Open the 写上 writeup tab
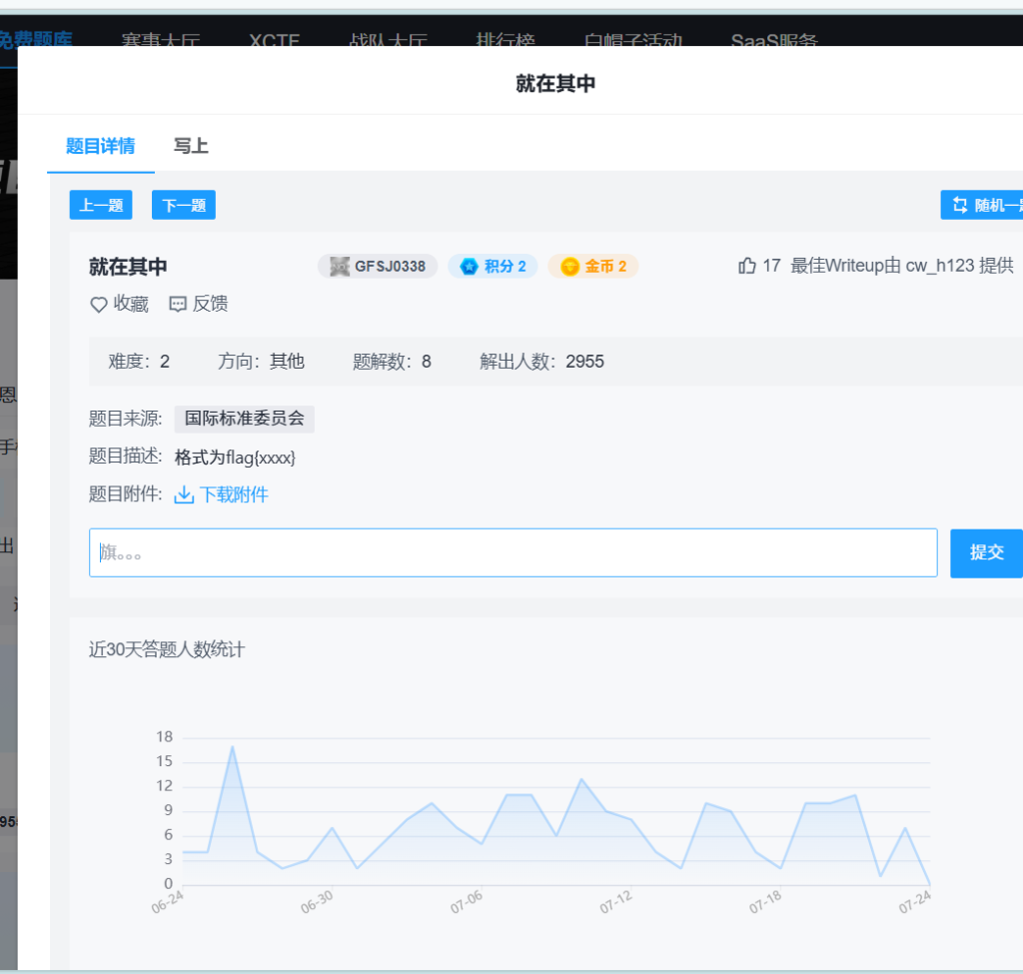 [x=191, y=146]
